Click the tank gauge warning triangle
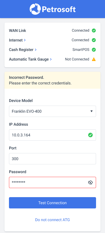Viewport: 105px width, 233px height. (x=94, y=59)
